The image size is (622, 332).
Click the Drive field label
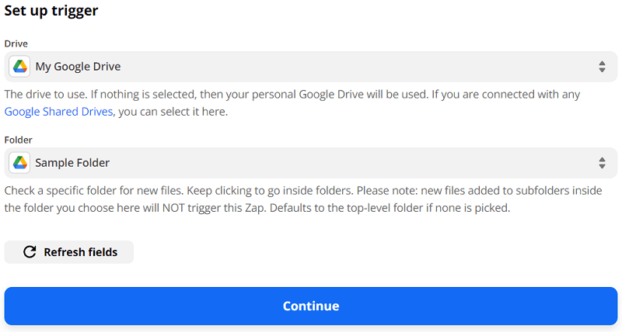pyautogui.click(x=16, y=43)
